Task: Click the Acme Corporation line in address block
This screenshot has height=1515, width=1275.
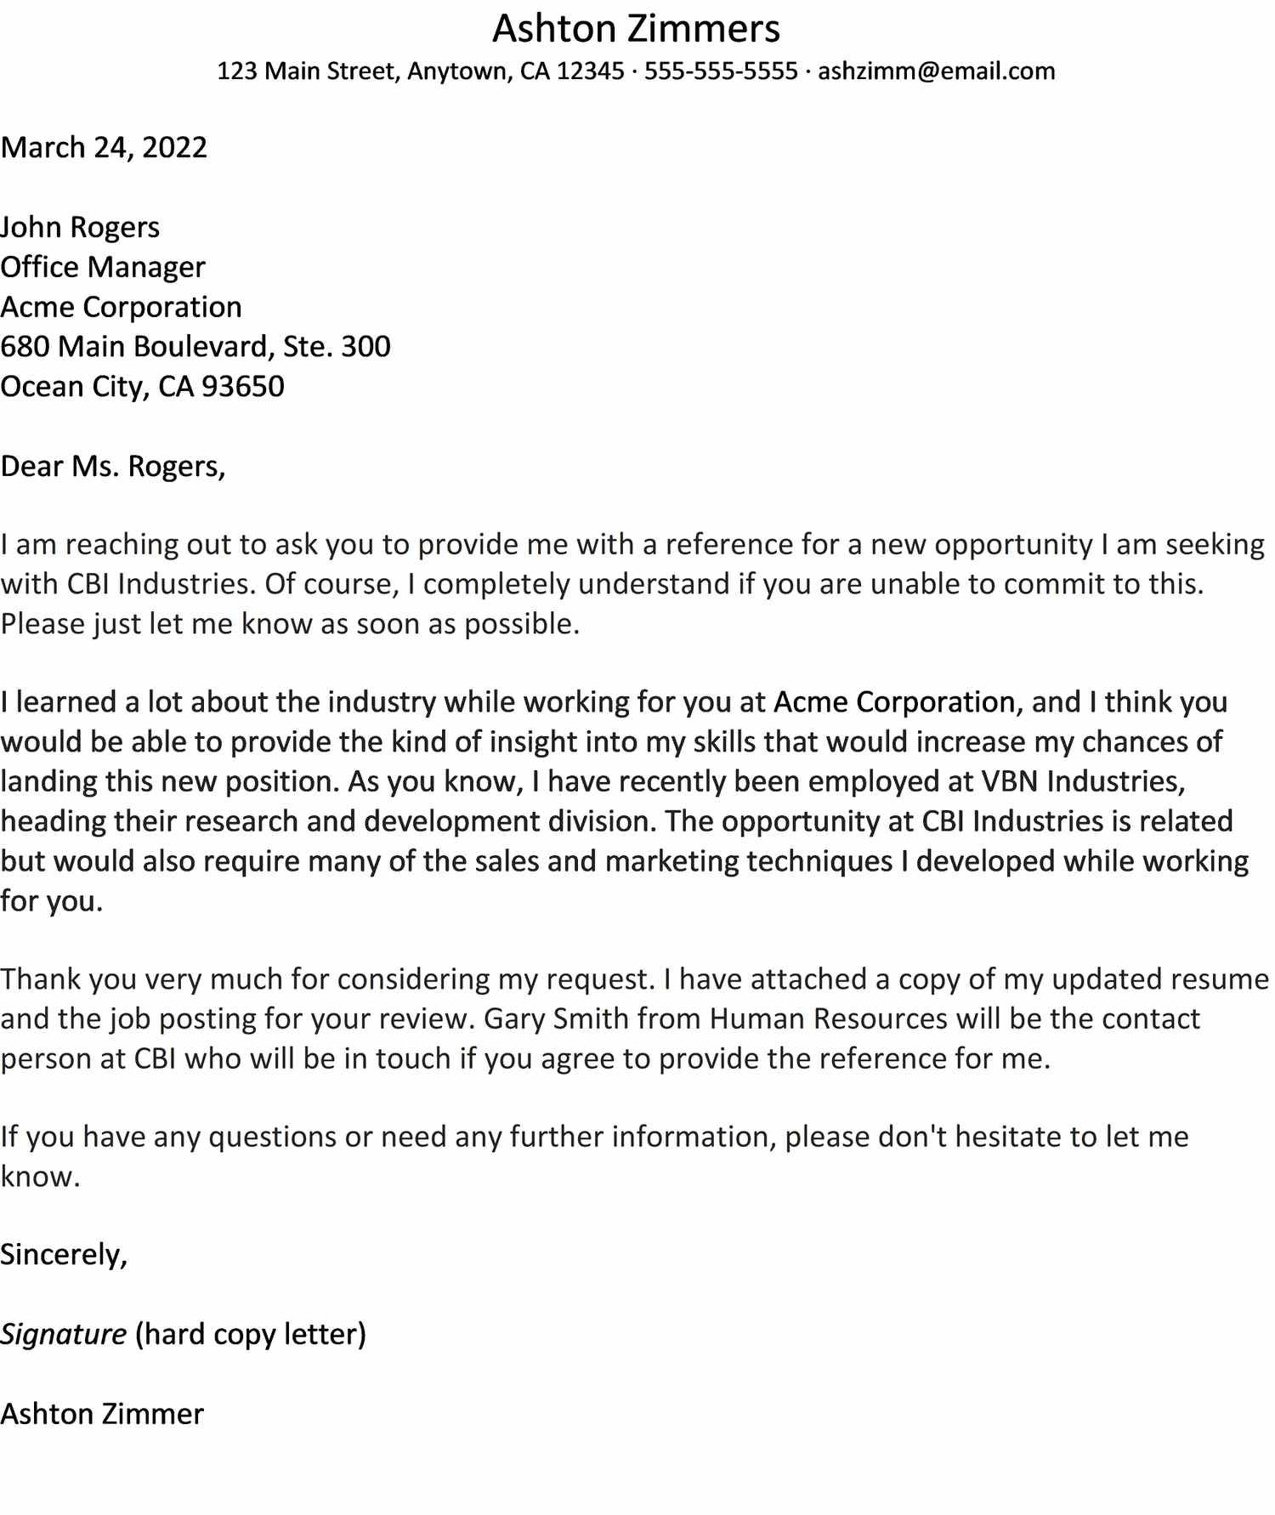Action: point(121,307)
